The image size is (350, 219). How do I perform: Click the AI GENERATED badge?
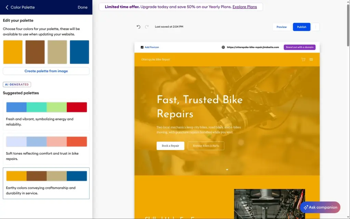[x=17, y=85]
